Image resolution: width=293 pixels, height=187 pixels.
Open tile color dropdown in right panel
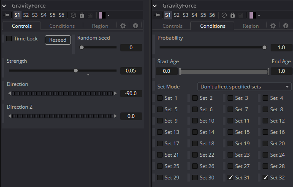click(259, 16)
